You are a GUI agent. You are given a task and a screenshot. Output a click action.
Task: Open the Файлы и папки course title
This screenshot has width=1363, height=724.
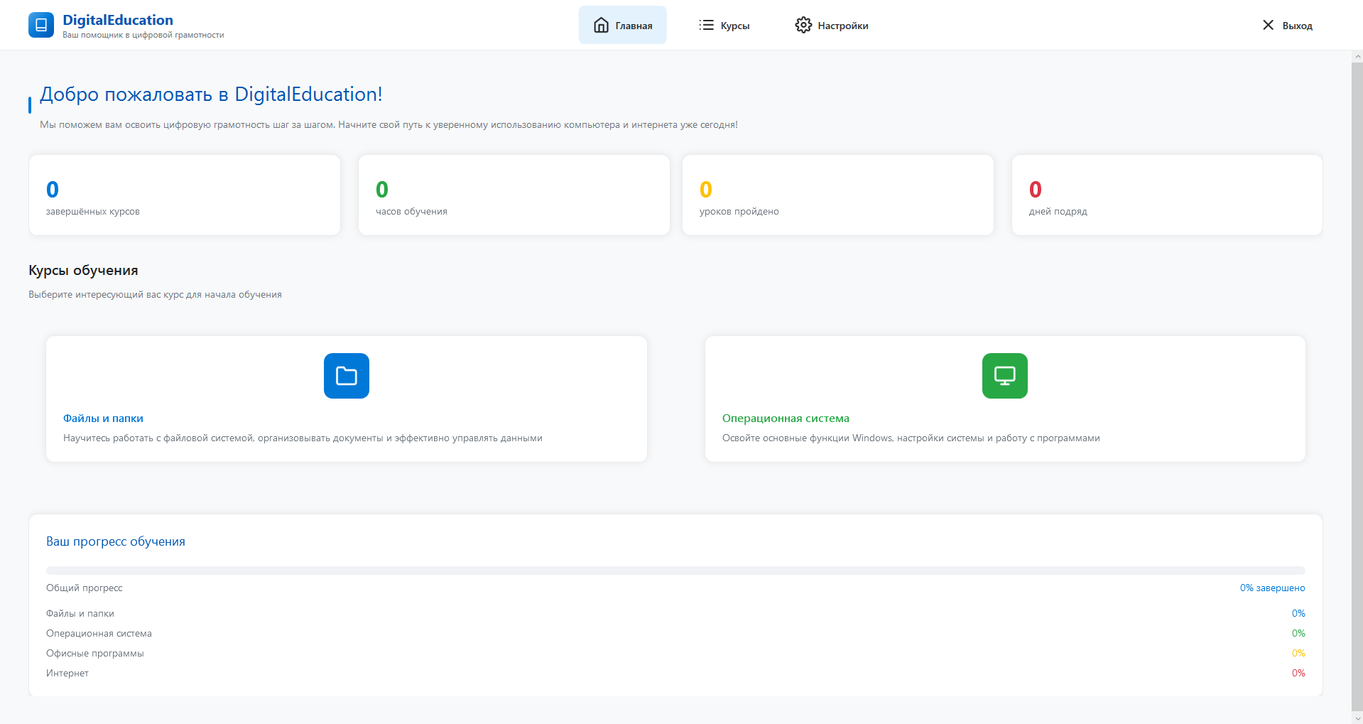pyautogui.click(x=103, y=418)
